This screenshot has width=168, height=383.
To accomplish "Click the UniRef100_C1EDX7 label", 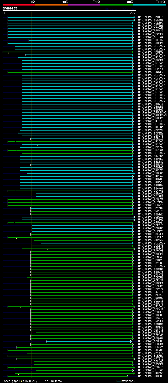I will pos(151,40).
